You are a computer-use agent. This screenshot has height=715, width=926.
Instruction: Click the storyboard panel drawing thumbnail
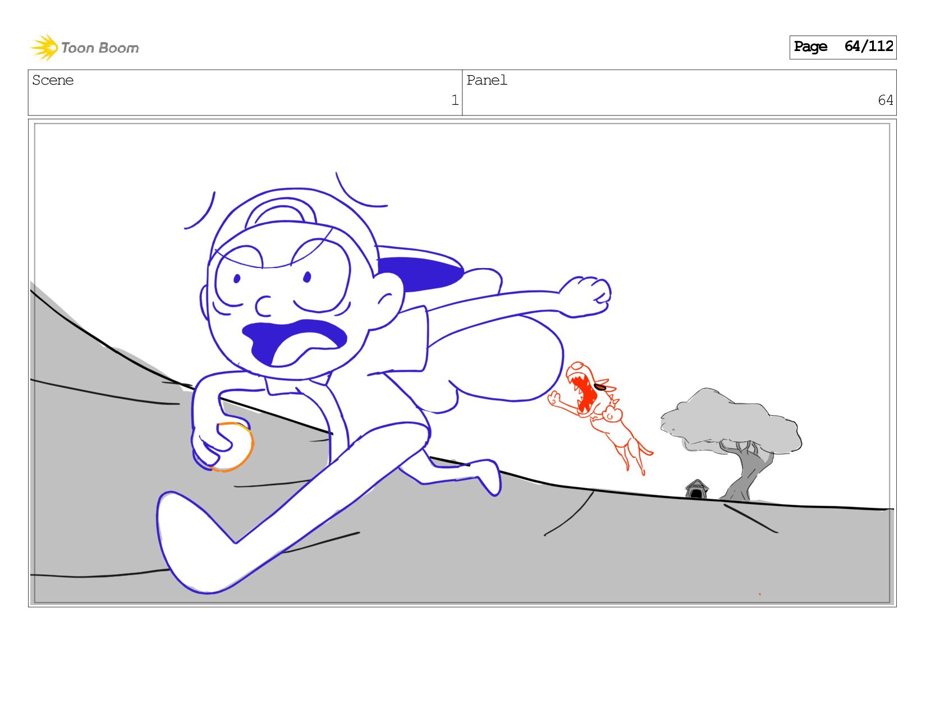point(462,363)
